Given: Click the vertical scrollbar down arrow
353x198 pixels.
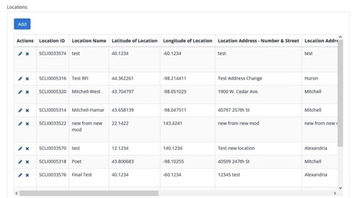Looking at the screenshot, I should click(x=340, y=188).
